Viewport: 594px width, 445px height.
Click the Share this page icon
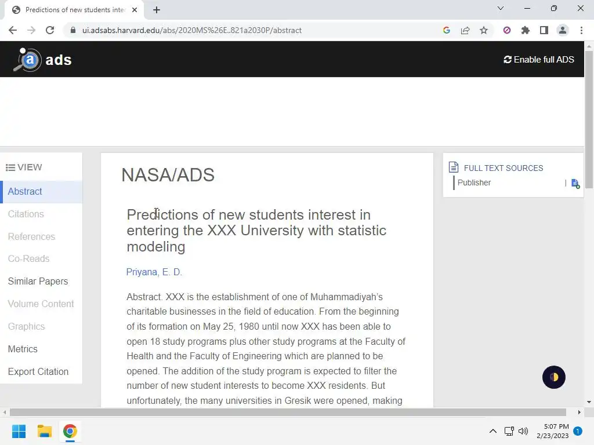(x=465, y=30)
